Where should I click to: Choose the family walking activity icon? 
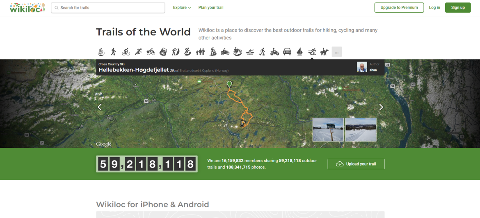pyautogui.click(x=200, y=52)
